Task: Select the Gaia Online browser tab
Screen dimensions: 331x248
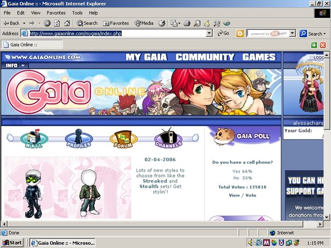Action: [32, 45]
